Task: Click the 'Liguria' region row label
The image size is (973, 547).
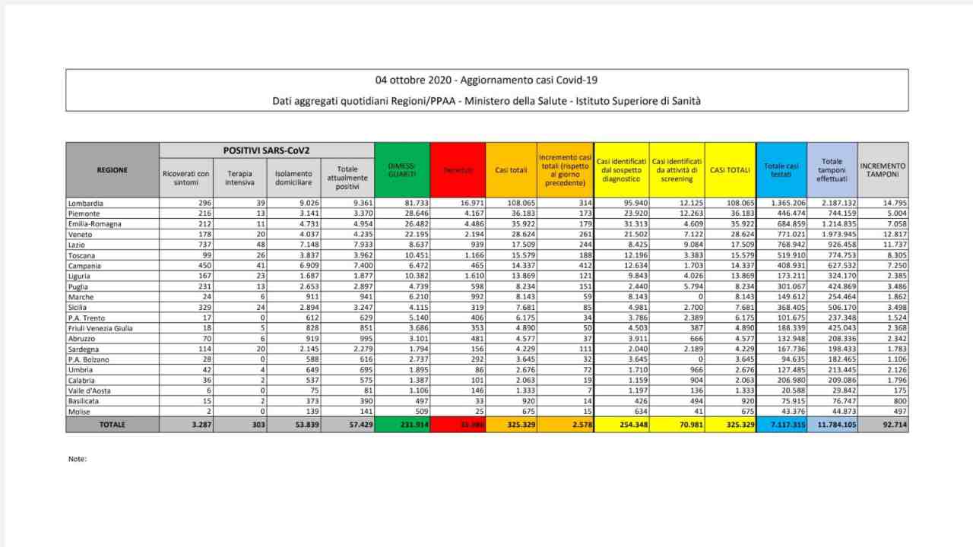Action: 79,277
